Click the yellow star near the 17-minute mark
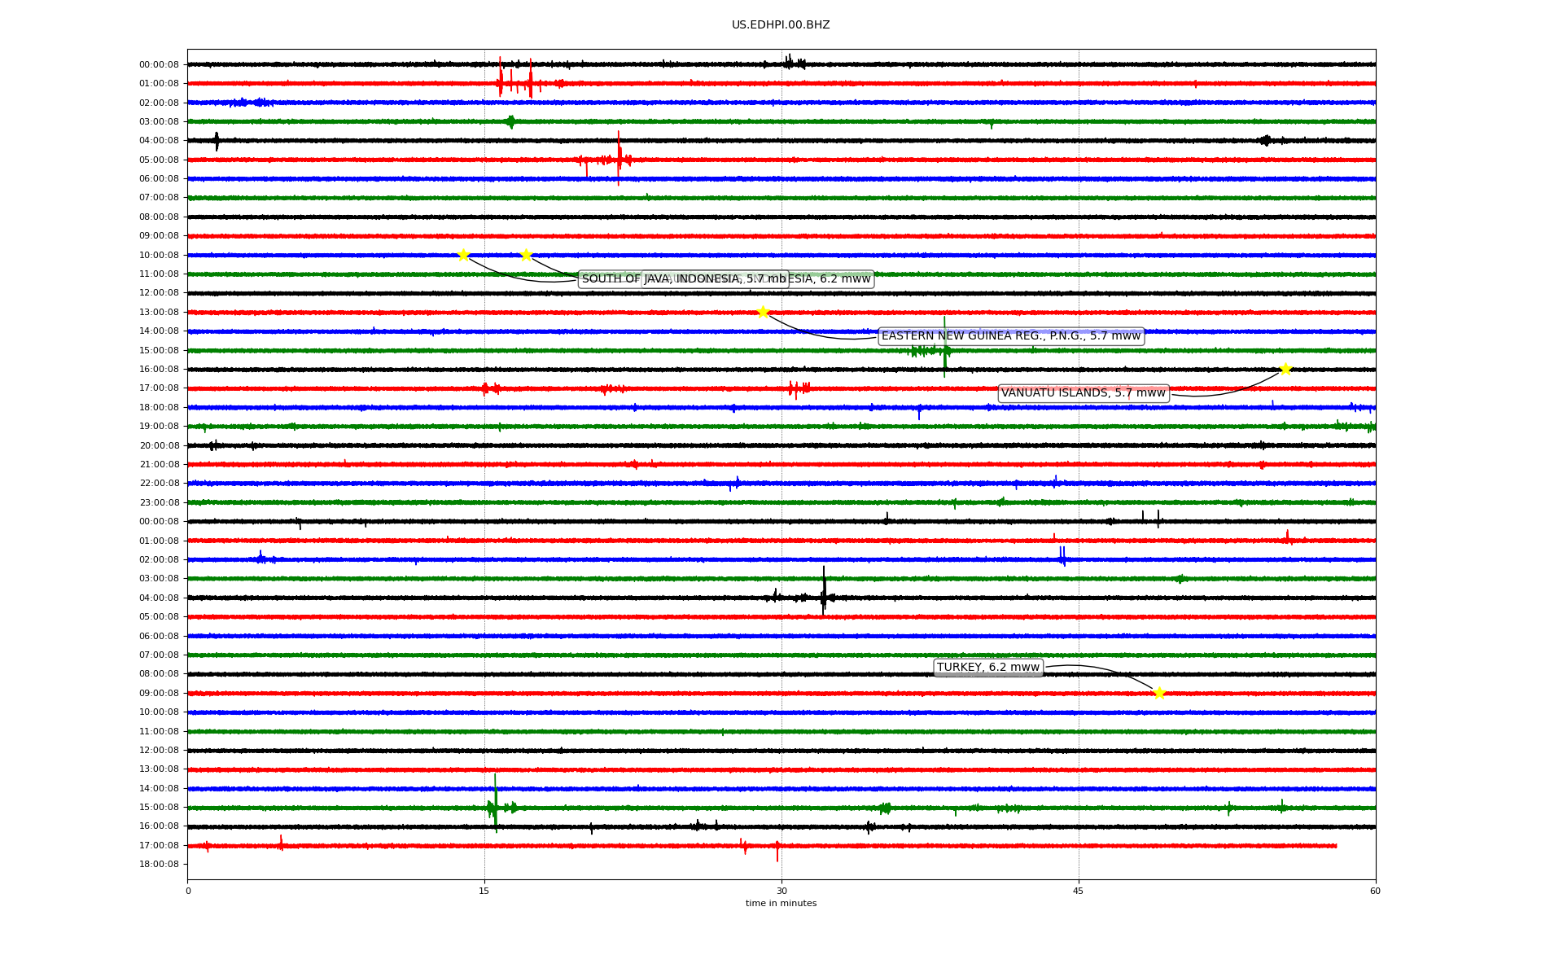Viewport: 1563px width, 977px height. pyautogui.click(x=526, y=255)
